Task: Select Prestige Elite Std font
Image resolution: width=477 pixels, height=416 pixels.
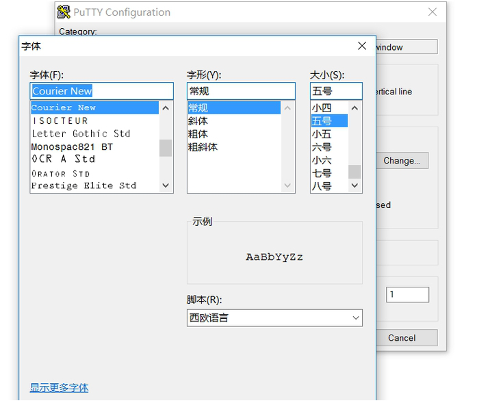Action: [94, 185]
